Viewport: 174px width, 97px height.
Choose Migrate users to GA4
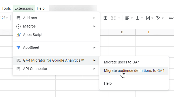134,62
